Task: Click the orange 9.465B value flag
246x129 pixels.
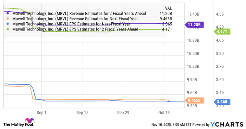Action: [194, 100]
